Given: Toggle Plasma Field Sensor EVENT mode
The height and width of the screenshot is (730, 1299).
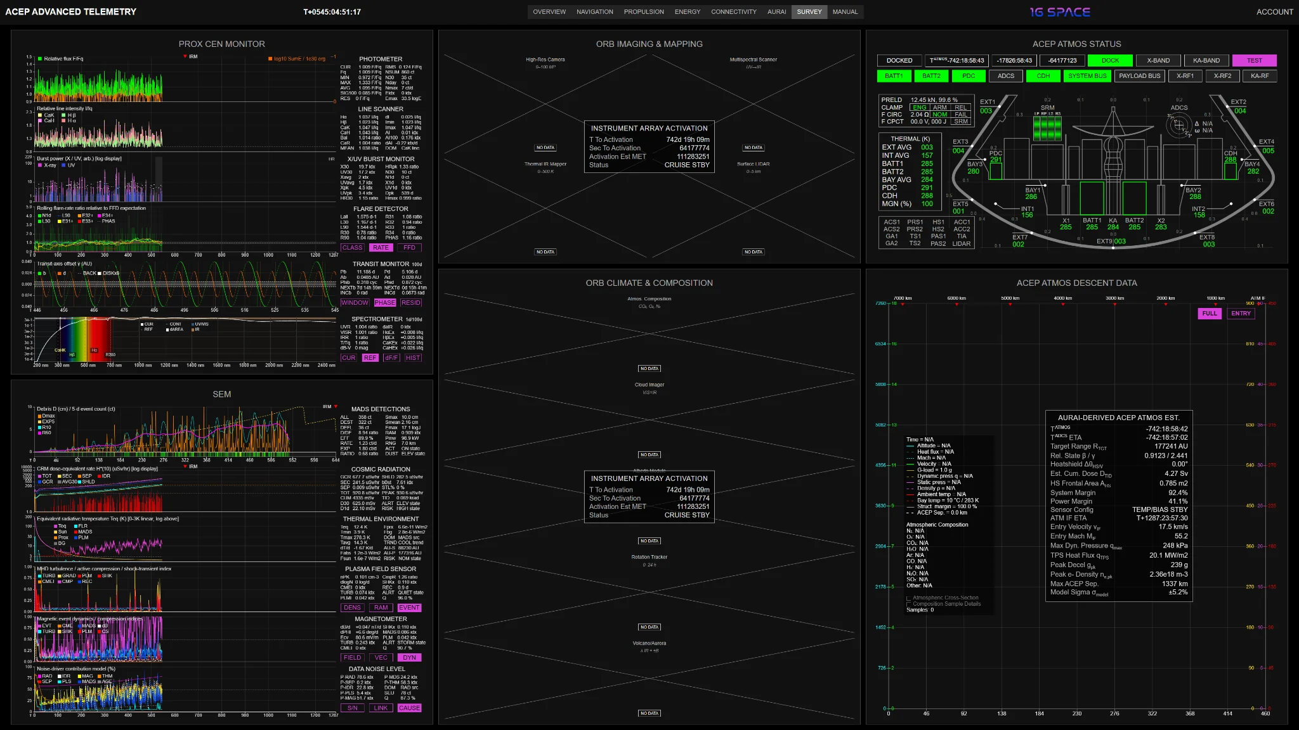Looking at the screenshot, I should 409,608.
